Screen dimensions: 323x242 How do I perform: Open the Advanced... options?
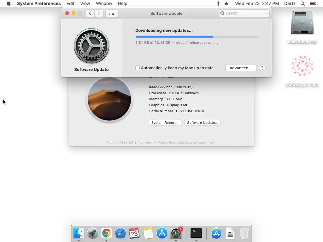click(x=241, y=68)
